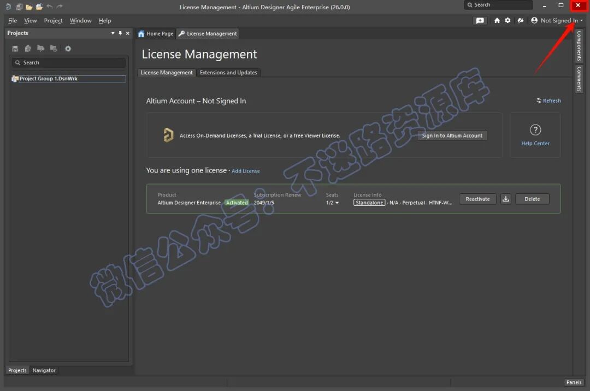Open the Comments side panel tab
The width and height of the screenshot is (590, 391).
pos(579,79)
